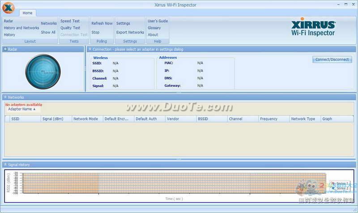Click the Default Encr... column header
Screen dimensions: 358x213
click(x=119, y=119)
